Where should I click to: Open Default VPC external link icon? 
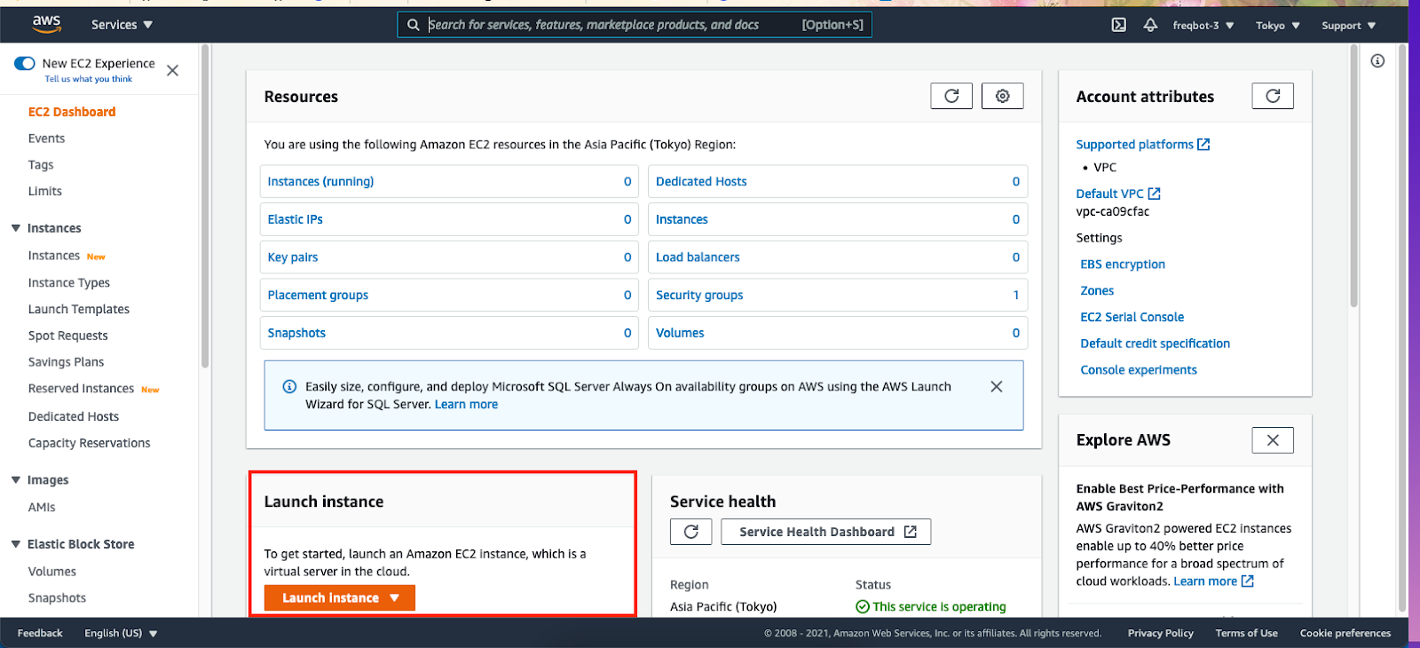pos(1154,194)
